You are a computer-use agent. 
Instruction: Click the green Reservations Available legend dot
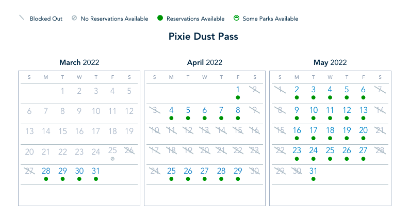click(160, 19)
